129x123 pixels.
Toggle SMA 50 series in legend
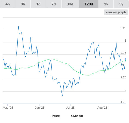click(77, 116)
